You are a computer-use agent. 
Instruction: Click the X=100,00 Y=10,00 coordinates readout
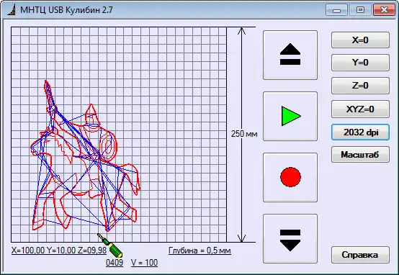[x=59, y=251]
